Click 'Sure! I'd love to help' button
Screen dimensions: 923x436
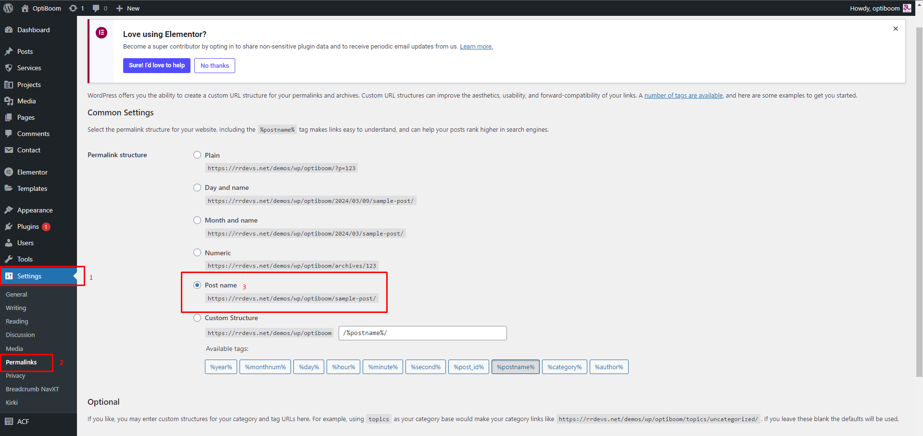[157, 65]
